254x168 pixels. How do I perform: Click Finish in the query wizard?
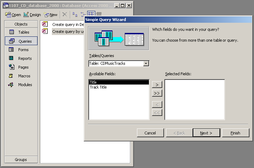point(235,133)
